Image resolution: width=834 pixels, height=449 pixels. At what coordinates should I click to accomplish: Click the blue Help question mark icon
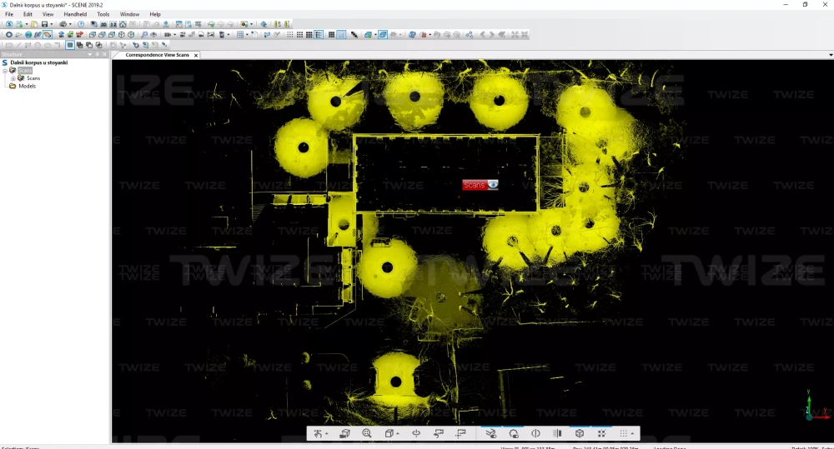click(x=81, y=24)
